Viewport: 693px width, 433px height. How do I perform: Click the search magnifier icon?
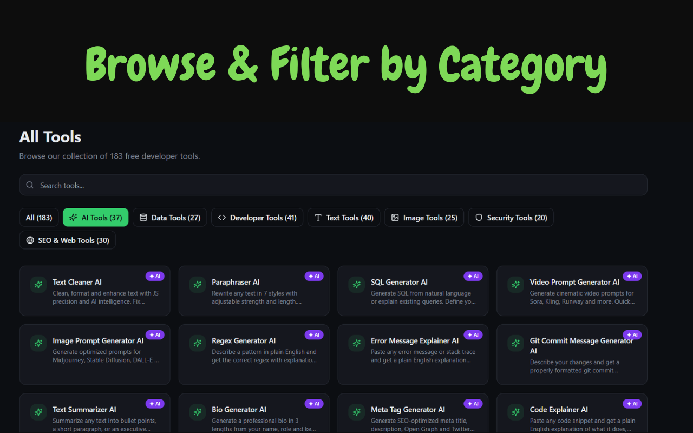30,185
